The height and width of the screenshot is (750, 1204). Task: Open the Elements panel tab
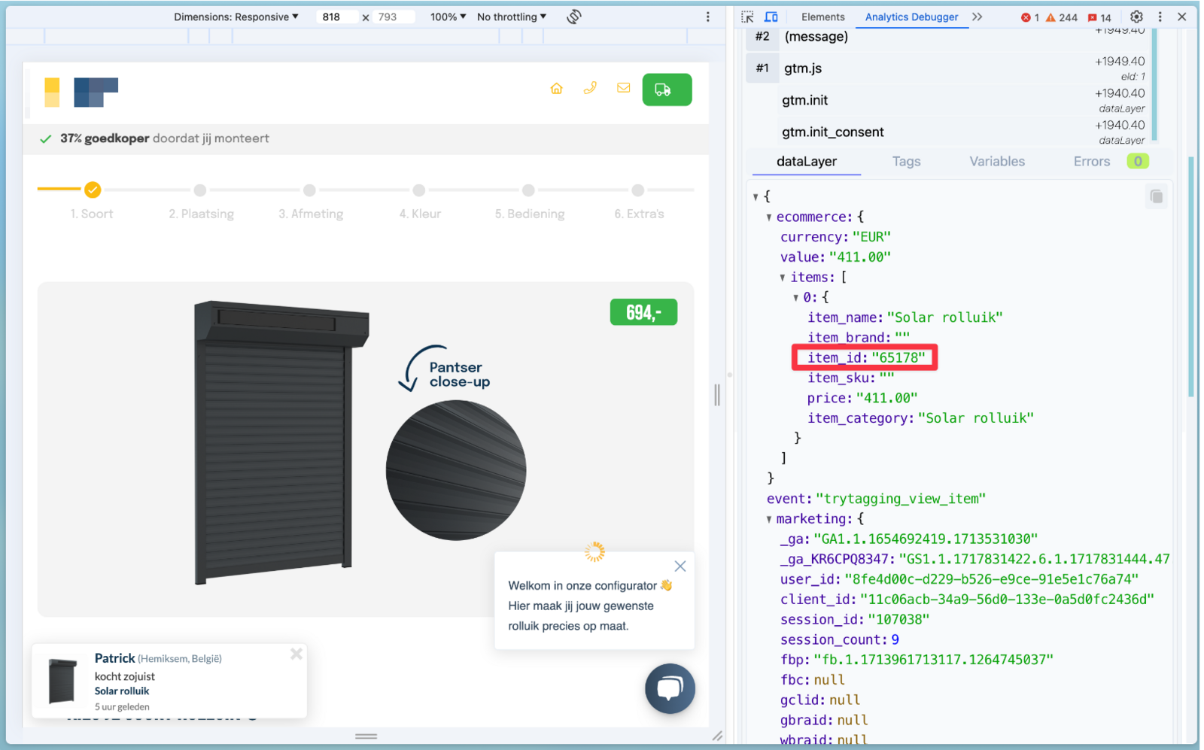(x=822, y=17)
